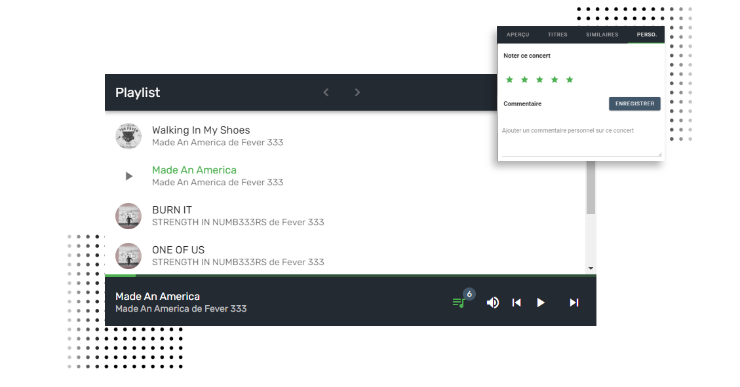Go to next playlist page chevron
The width and height of the screenshot is (740, 387).
pos(357,92)
